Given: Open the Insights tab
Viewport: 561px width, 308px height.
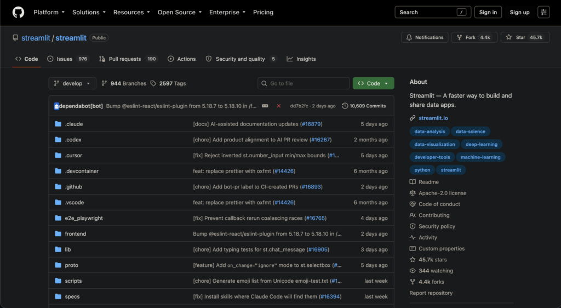Looking at the screenshot, I should click(x=301, y=59).
